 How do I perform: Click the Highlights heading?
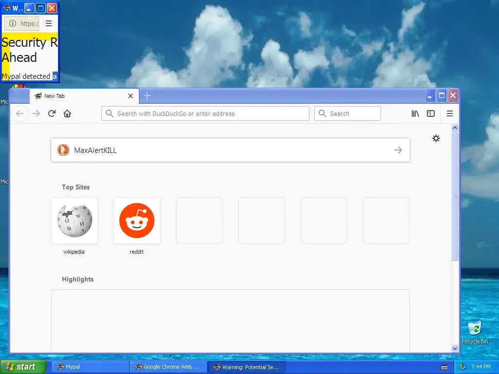(77, 279)
